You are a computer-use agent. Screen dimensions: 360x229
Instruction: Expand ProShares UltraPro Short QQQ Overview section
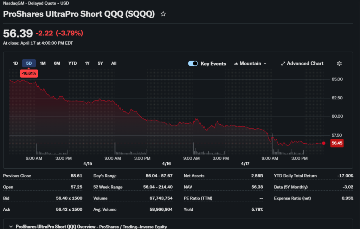pyautogui.click(x=11, y=227)
